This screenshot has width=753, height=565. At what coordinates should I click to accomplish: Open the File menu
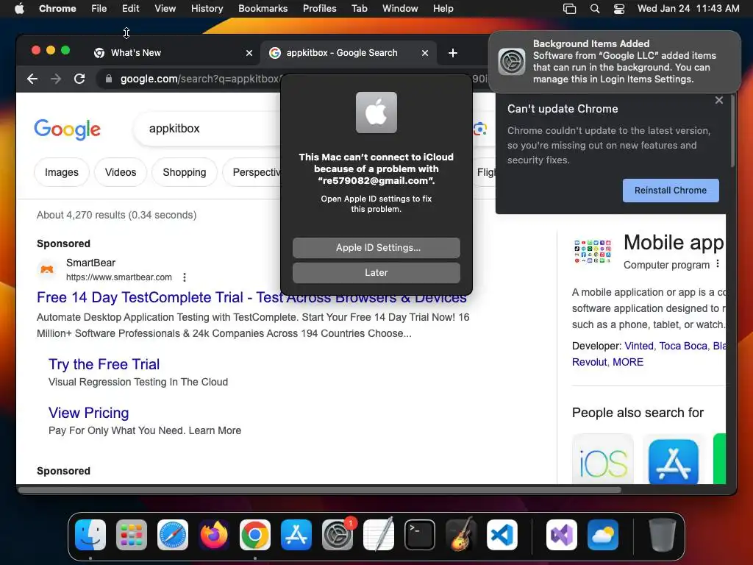(99, 8)
